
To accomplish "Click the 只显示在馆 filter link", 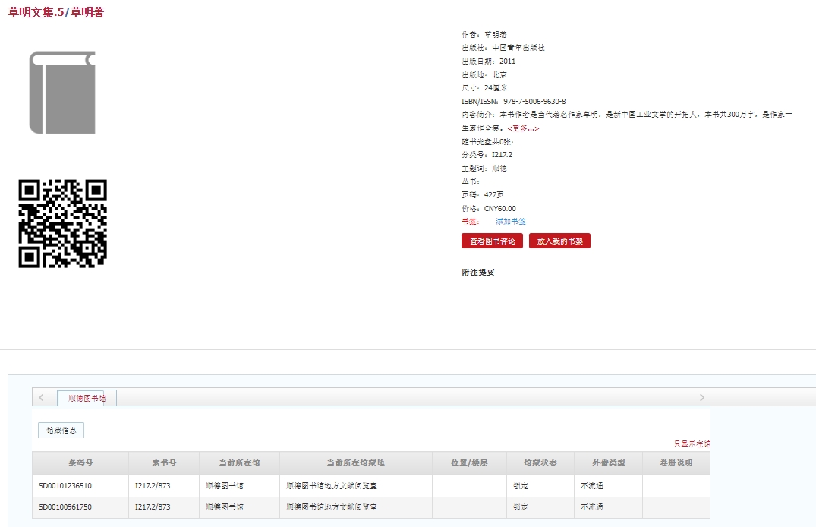I will (692, 443).
